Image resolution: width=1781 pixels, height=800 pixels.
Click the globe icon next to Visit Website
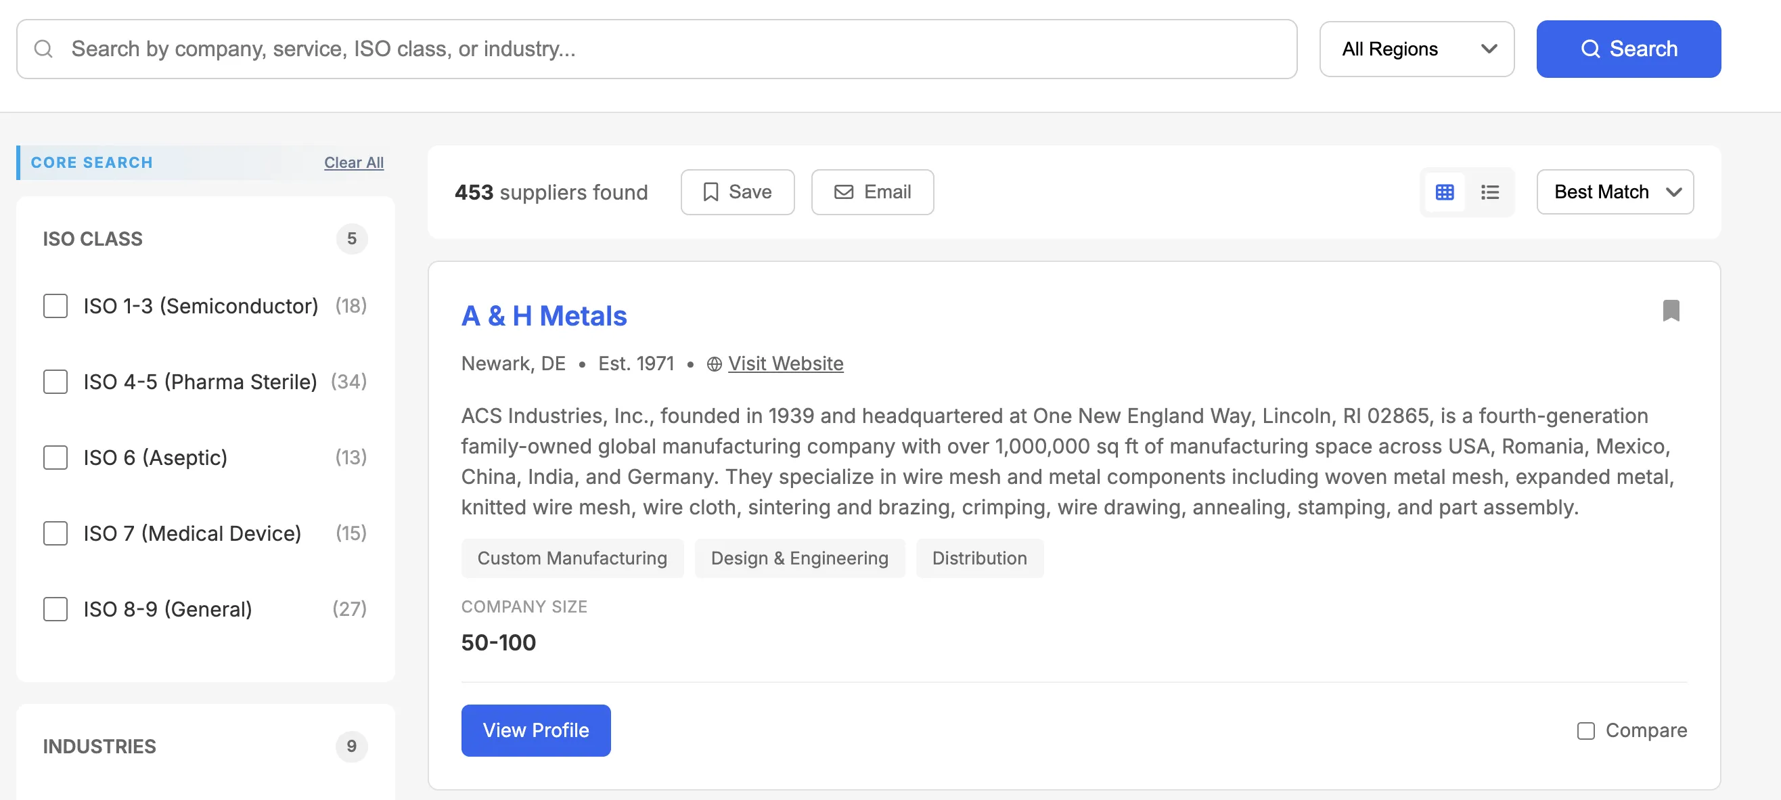pos(714,363)
